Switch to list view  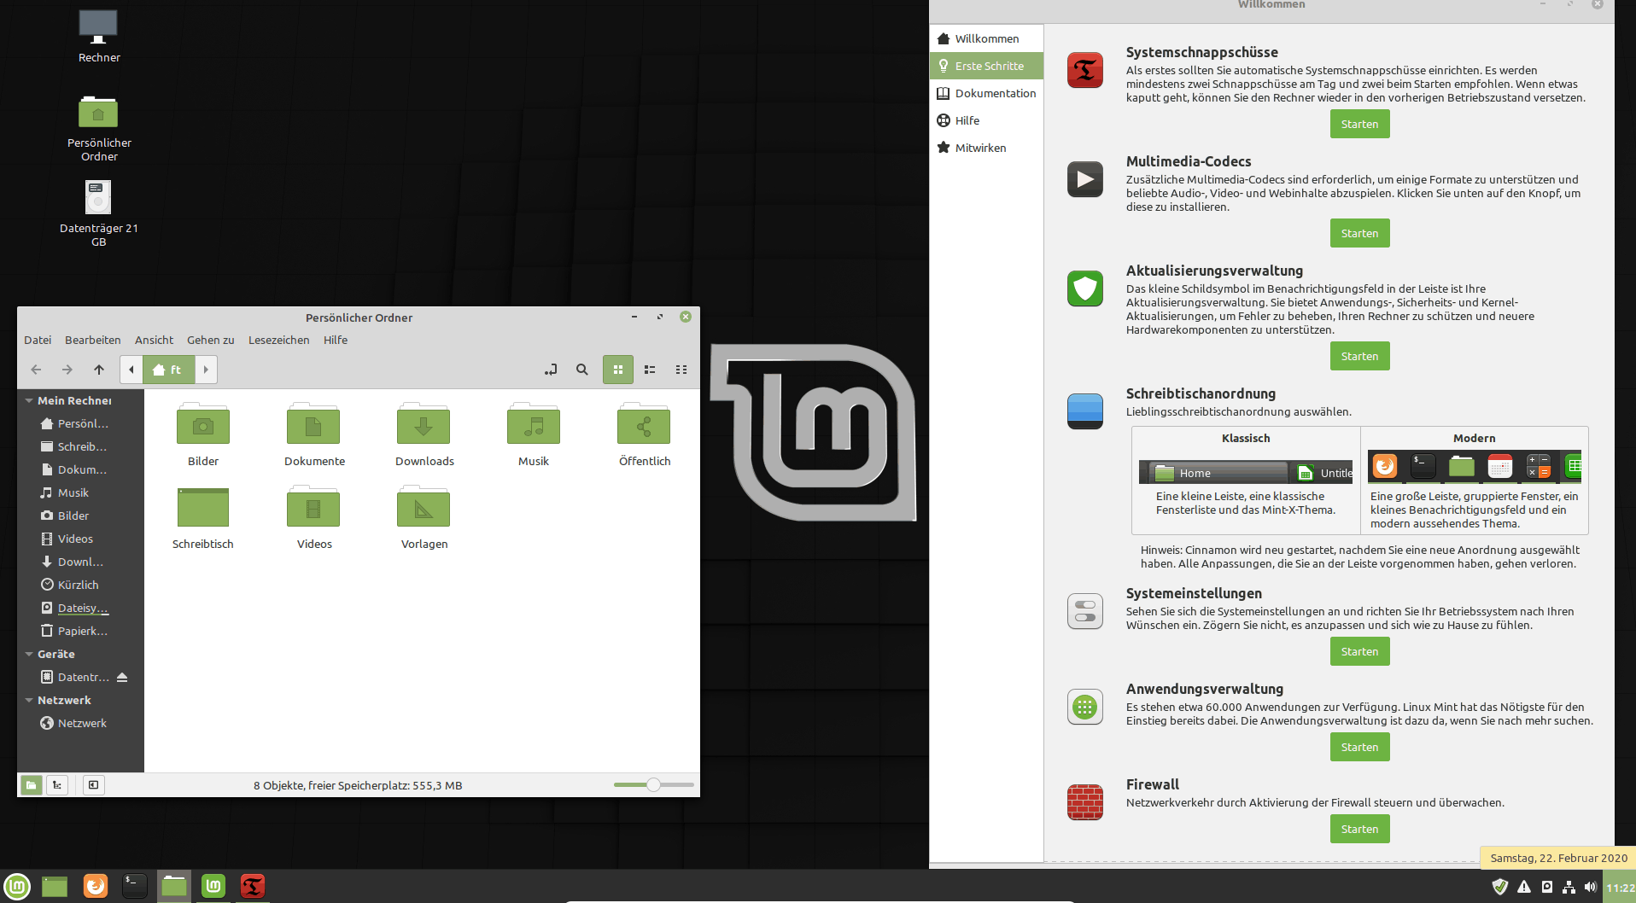(x=650, y=370)
